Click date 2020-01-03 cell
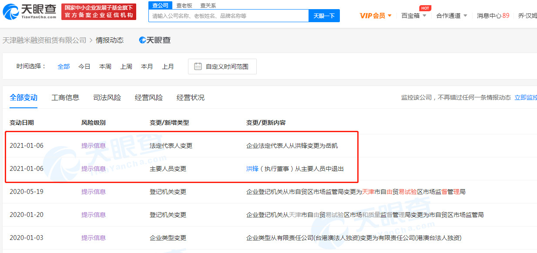The height and width of the screenshot is (253, 537). (x=27, y=237)
